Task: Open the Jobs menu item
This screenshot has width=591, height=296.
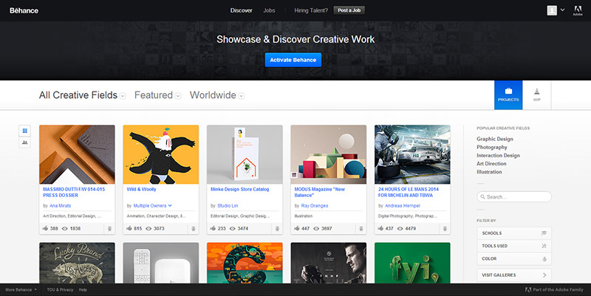Action: [x=269, y=10]
